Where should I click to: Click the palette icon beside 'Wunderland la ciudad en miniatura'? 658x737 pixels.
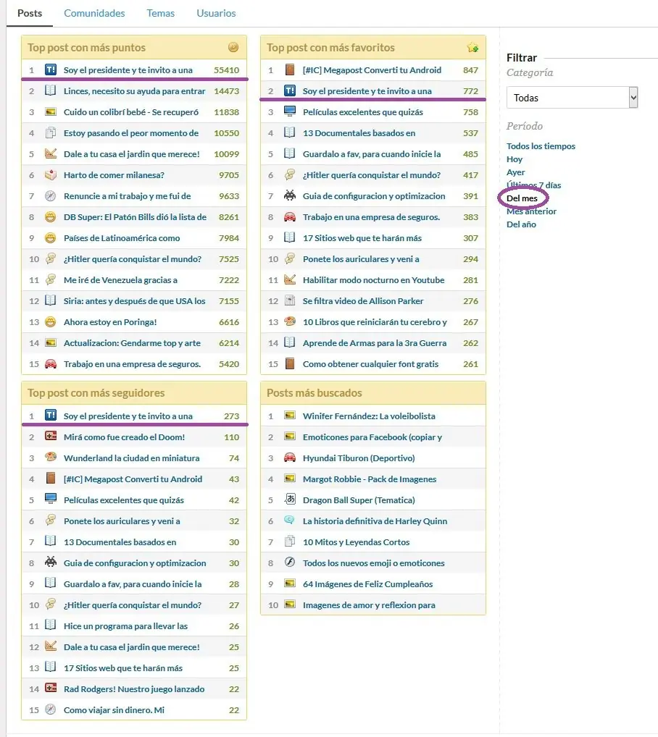click(x=50, y=457)
